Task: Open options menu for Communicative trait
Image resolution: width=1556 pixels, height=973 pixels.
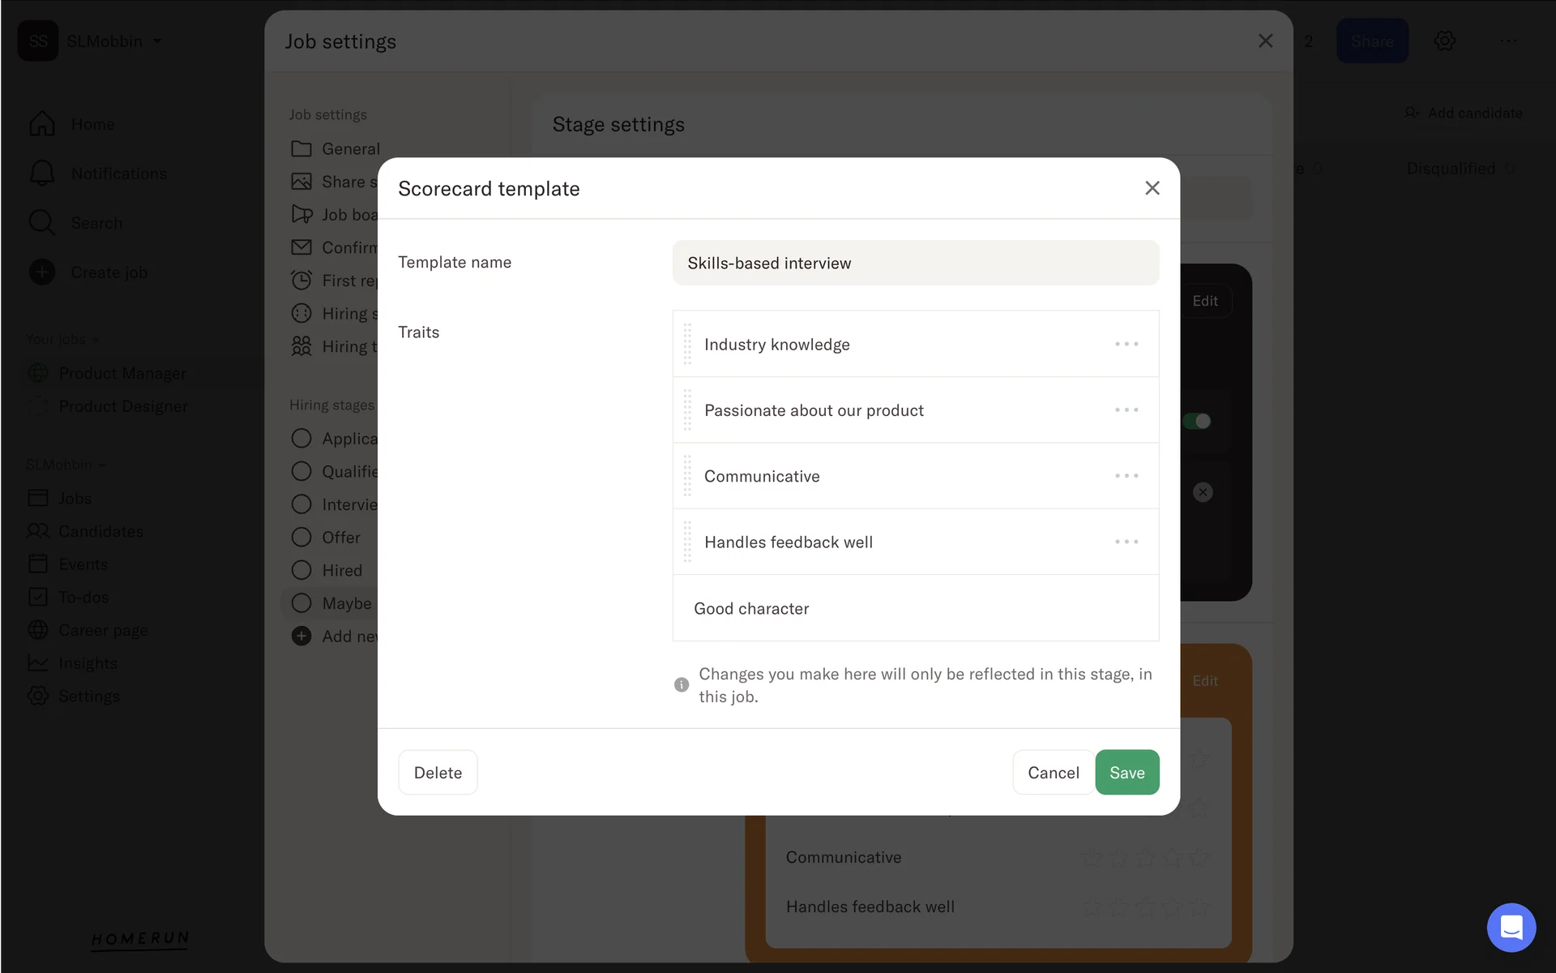Action: coord(1126,476)
